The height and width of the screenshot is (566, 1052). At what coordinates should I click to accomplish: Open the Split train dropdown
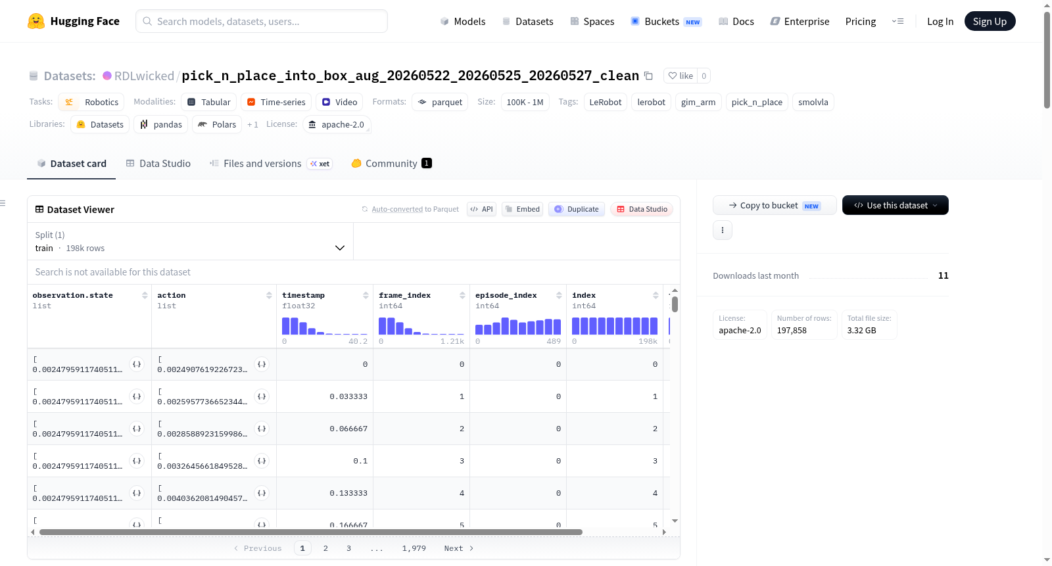click(x=190, y=241)
